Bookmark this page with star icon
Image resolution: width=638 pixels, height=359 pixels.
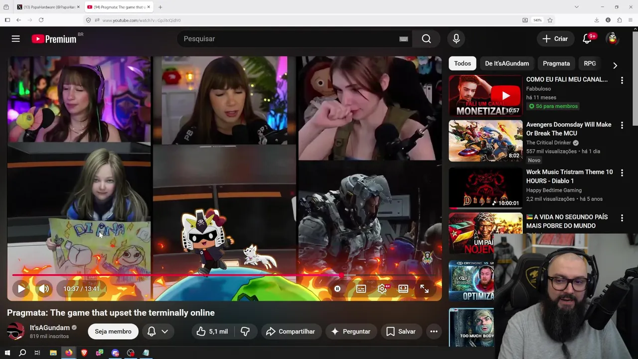550,20
